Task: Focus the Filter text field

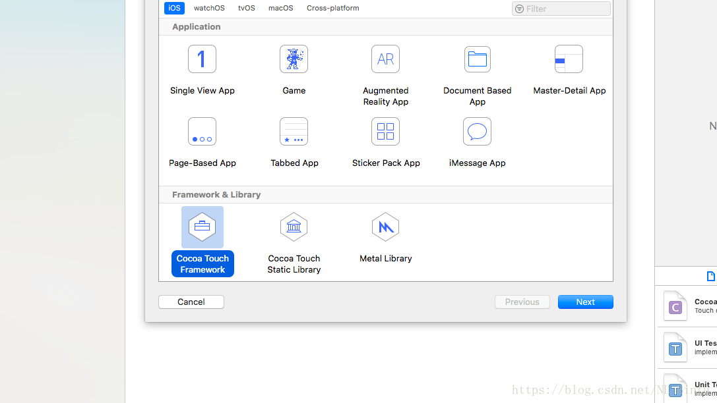Action: coord(561,9)
